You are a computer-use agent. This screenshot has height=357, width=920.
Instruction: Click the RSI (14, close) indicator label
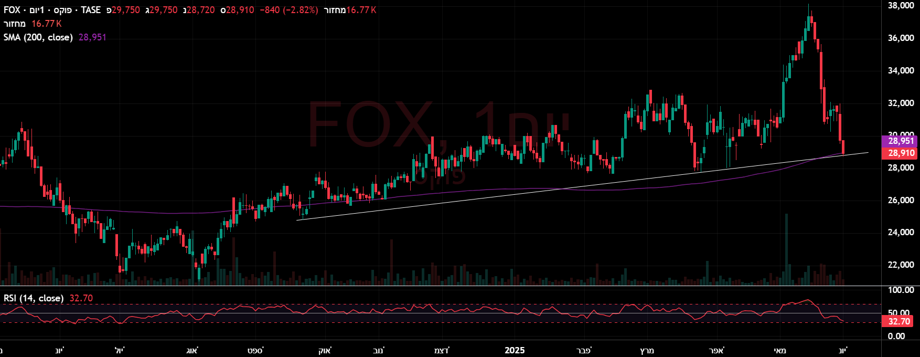34,298
